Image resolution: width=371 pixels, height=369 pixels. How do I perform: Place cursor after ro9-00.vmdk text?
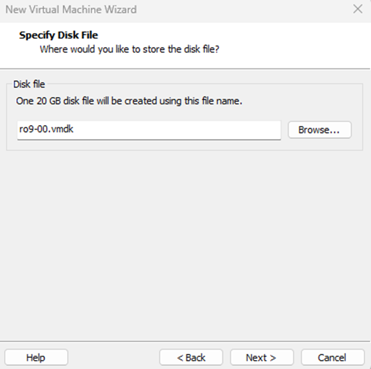pos(75,129)
